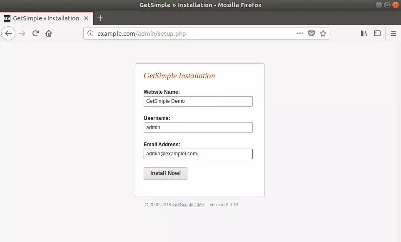Screen dimensions: 401x242
Task: Click the Email Address label
Action: click(162, 145)
